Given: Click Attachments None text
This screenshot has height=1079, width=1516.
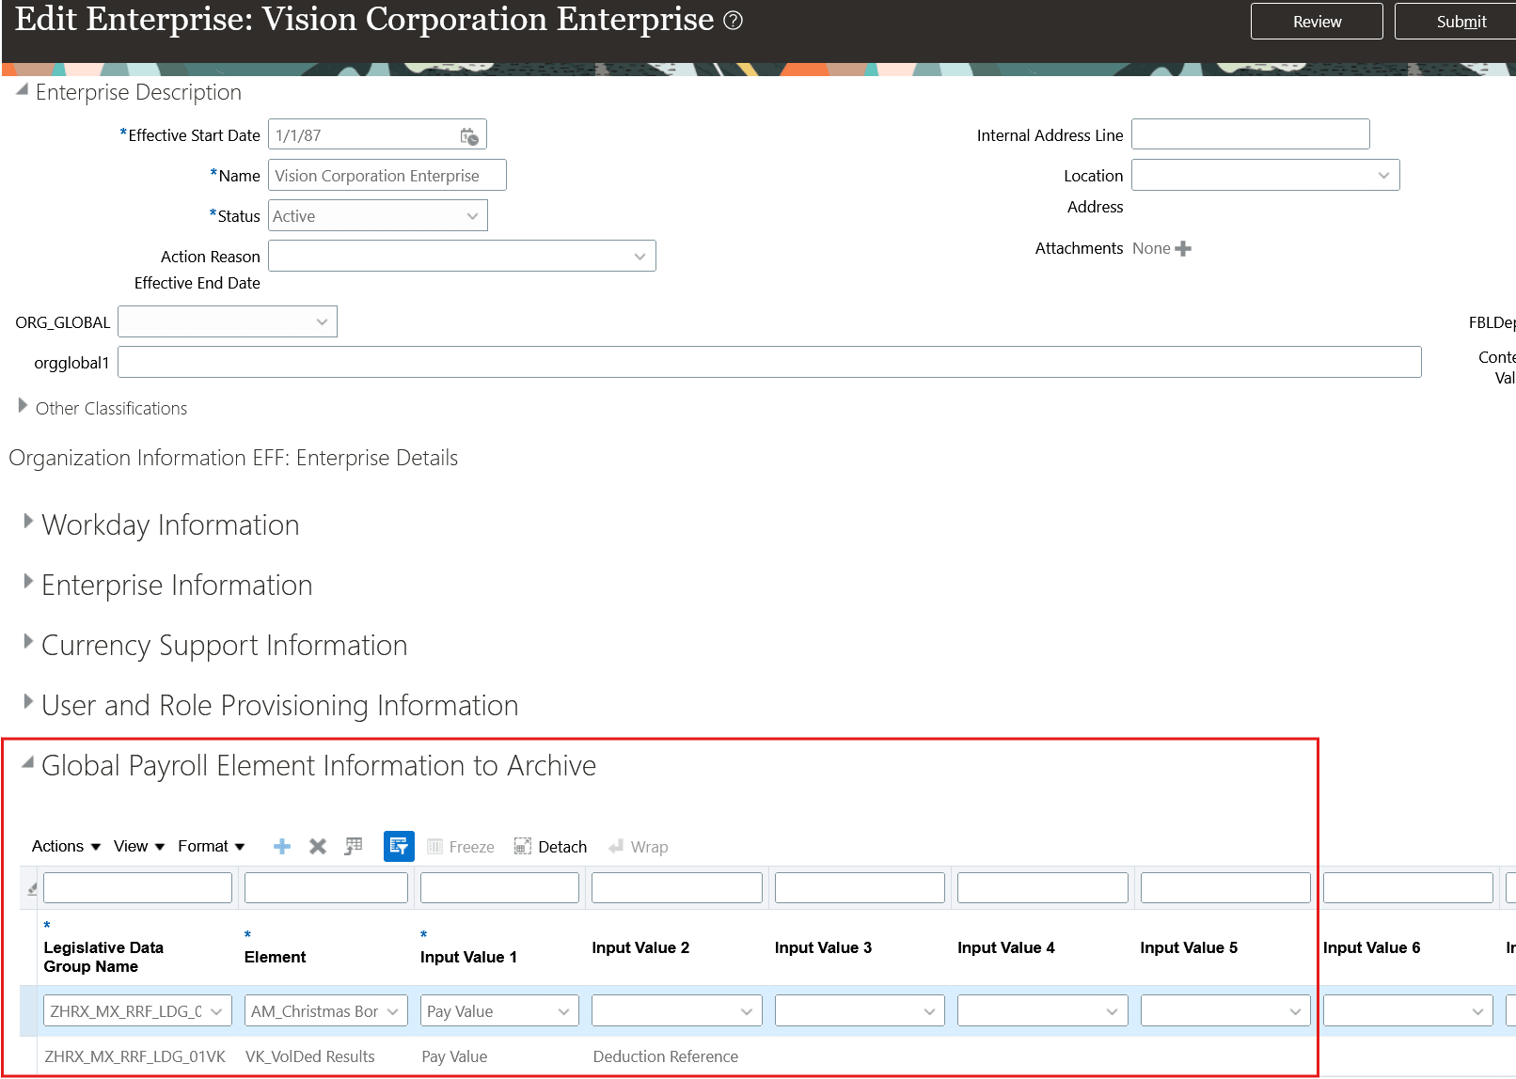Looking at the screenshot, I should coord(1151,248).
